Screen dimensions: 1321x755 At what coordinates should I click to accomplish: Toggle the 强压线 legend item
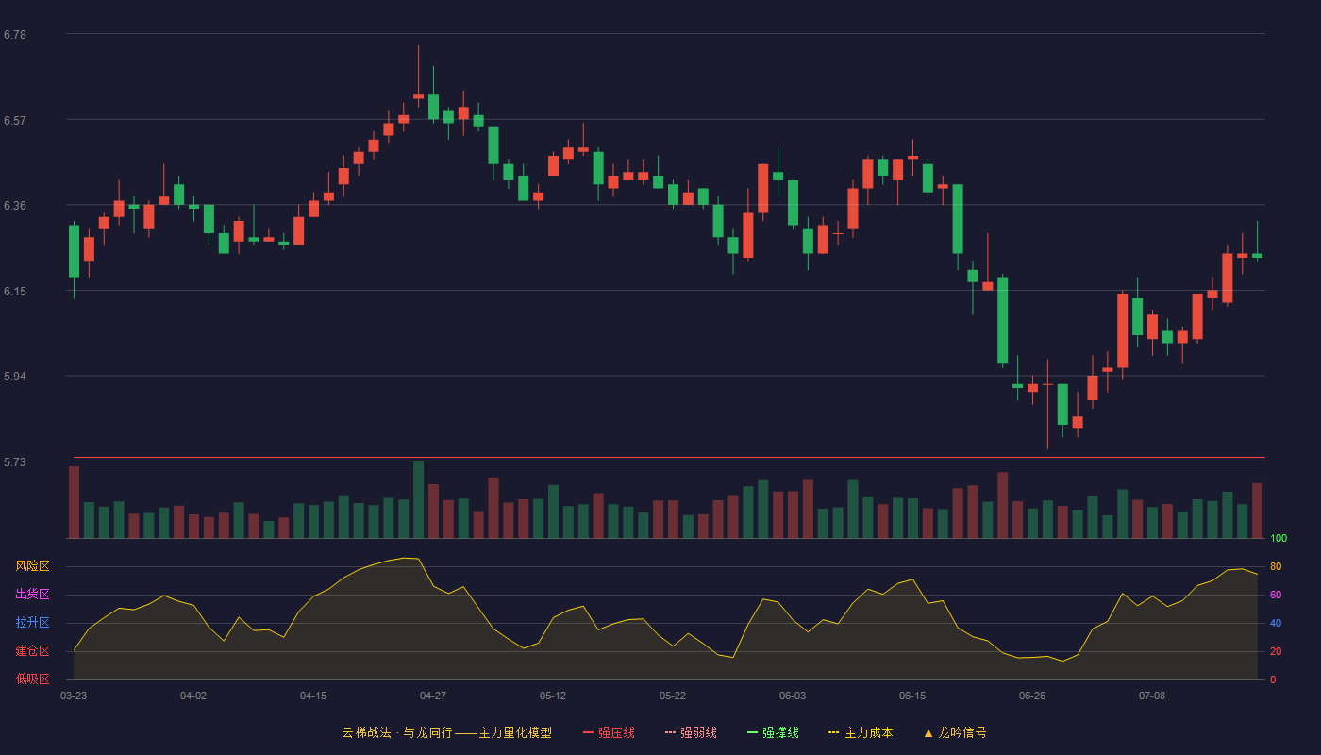click(609, 732)
